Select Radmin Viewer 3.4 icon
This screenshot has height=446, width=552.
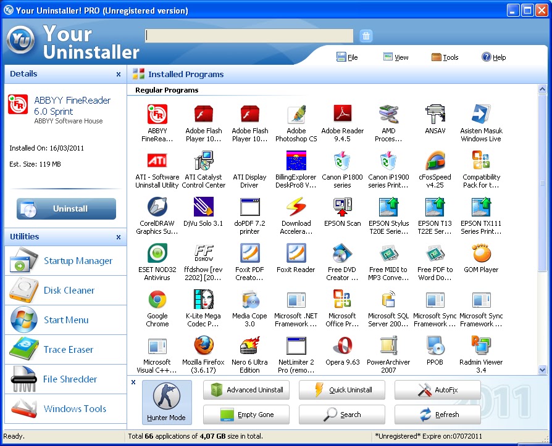point(481,345)
